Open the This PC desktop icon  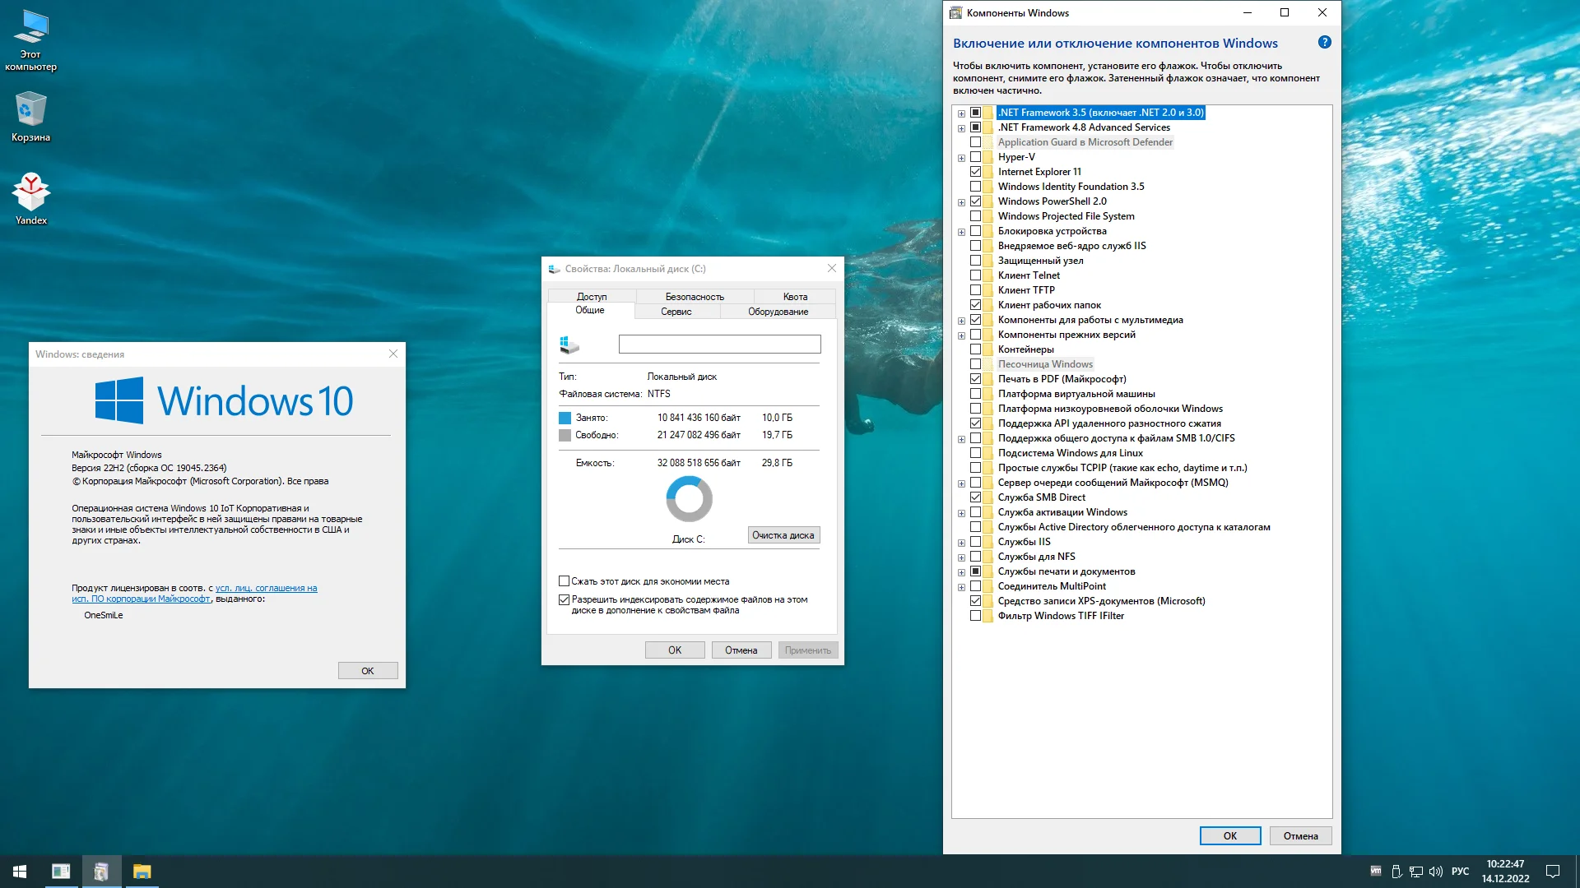coord(31,39)
